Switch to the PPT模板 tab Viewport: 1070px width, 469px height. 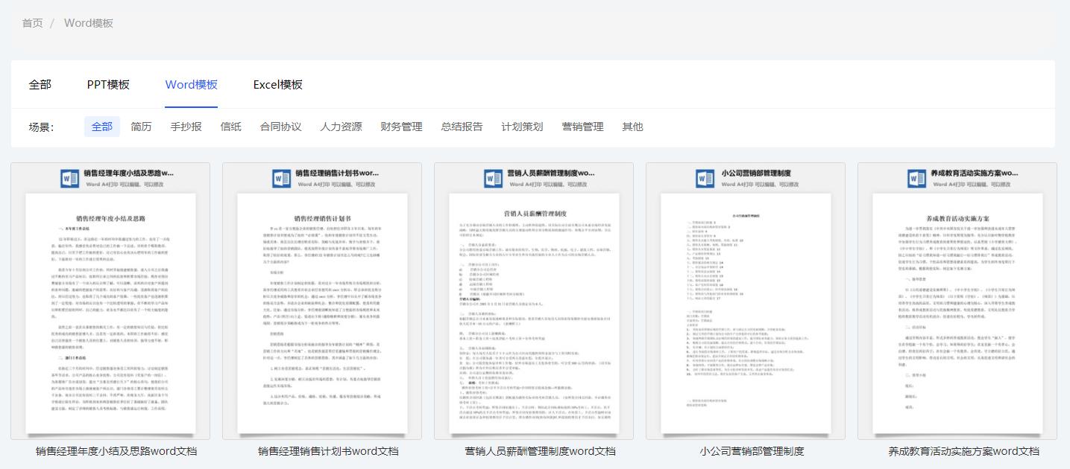108,85
